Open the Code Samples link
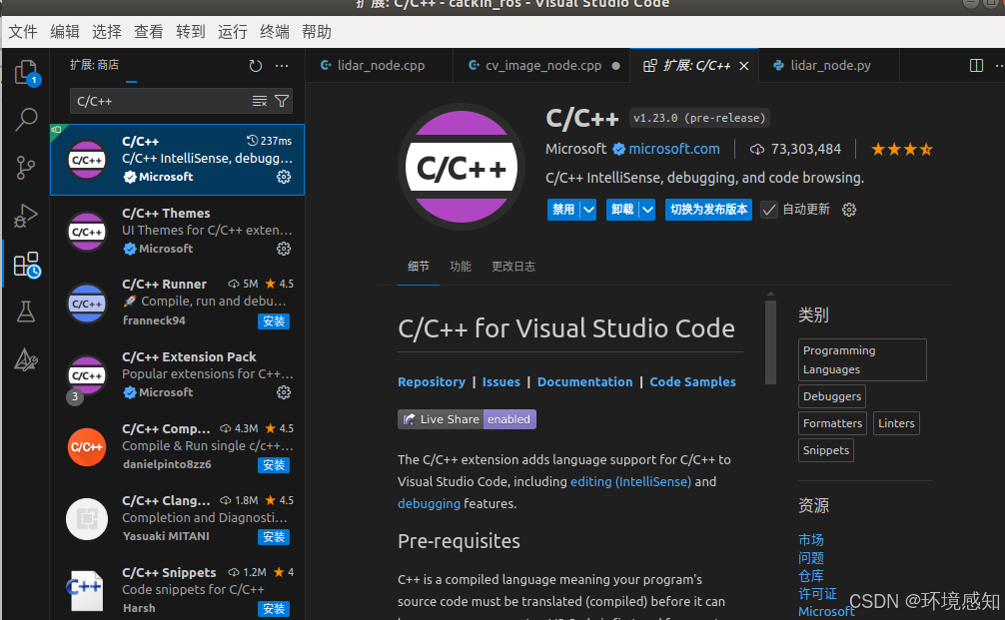This screenshot has height=620, width=1005. tap(693, 381)
